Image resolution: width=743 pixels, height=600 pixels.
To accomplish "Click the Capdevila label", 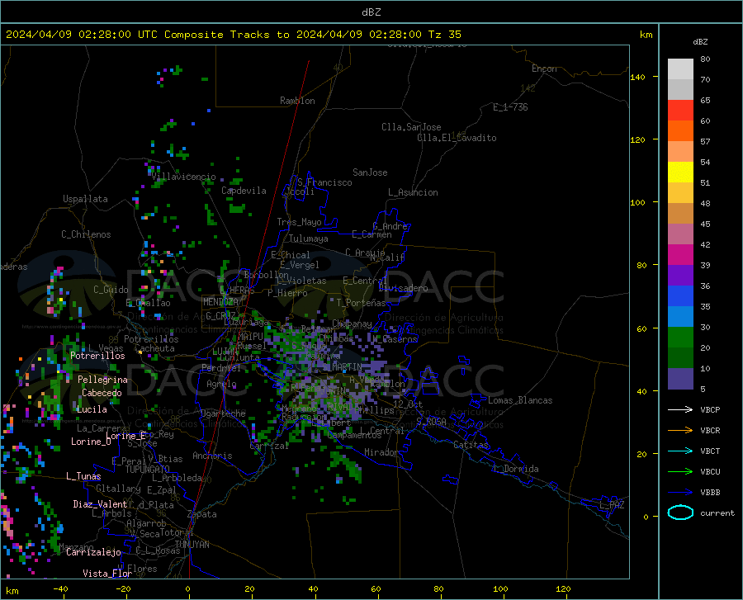I will coord(244,191).
